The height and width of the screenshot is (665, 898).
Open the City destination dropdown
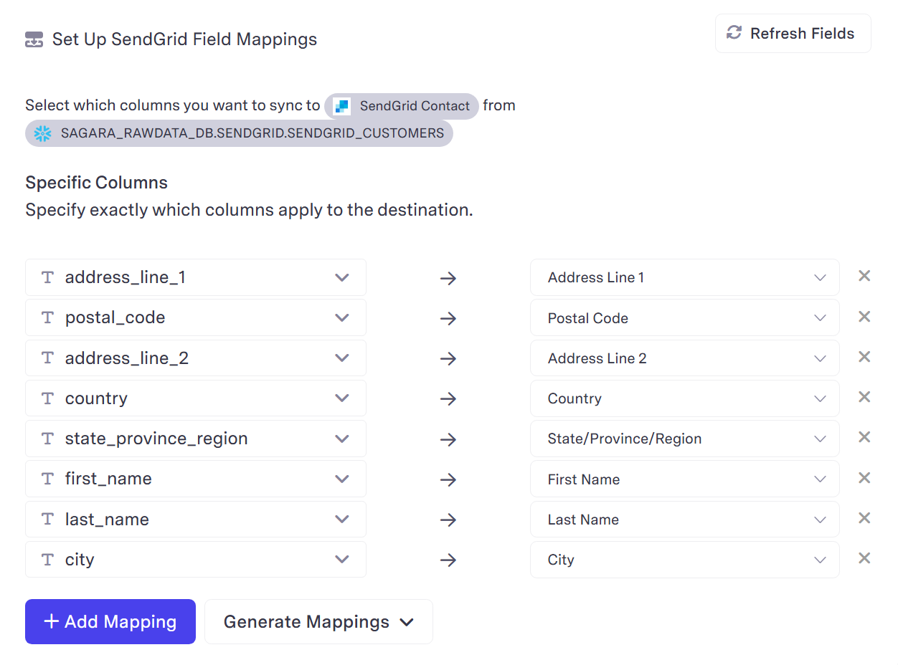685,560
